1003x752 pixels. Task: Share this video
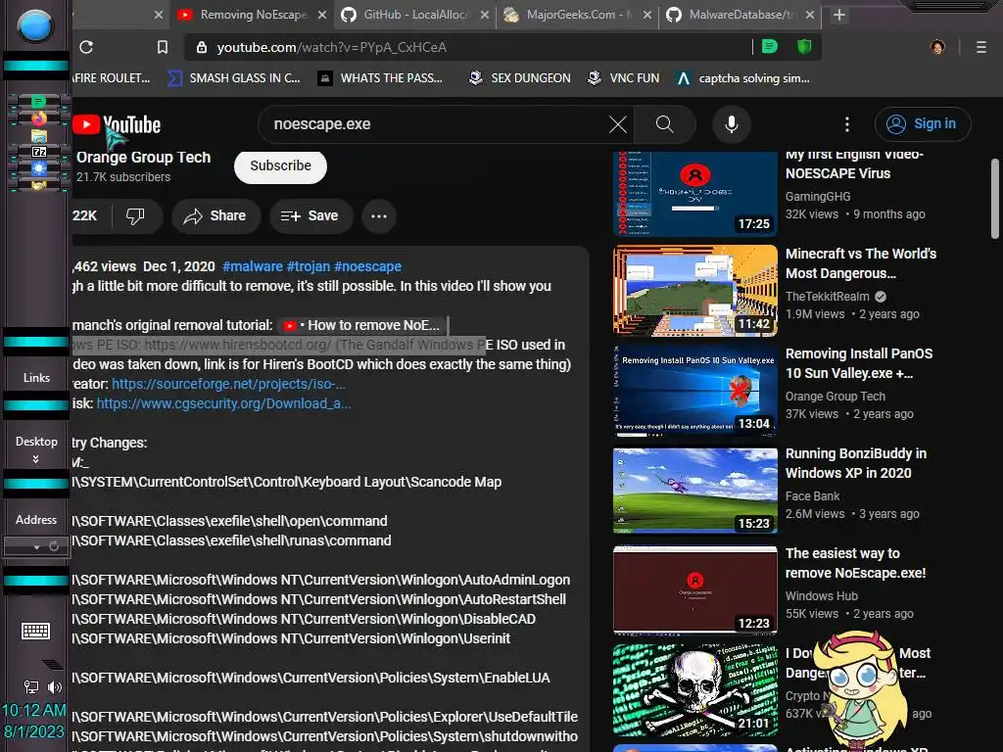[215, 216]
